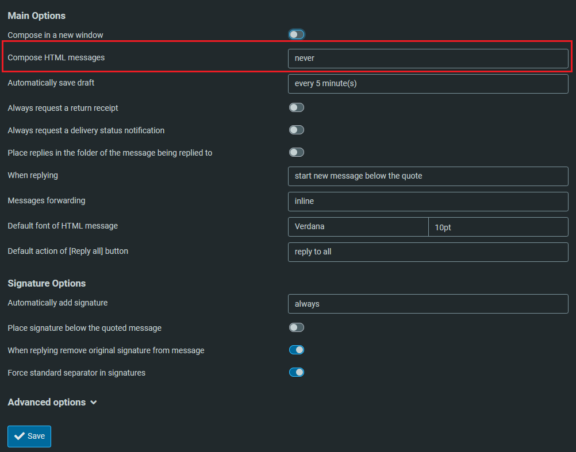Disable Force standard separator in signatures
Viewport: 576px width, 452px height.
(x=296, y=372)
